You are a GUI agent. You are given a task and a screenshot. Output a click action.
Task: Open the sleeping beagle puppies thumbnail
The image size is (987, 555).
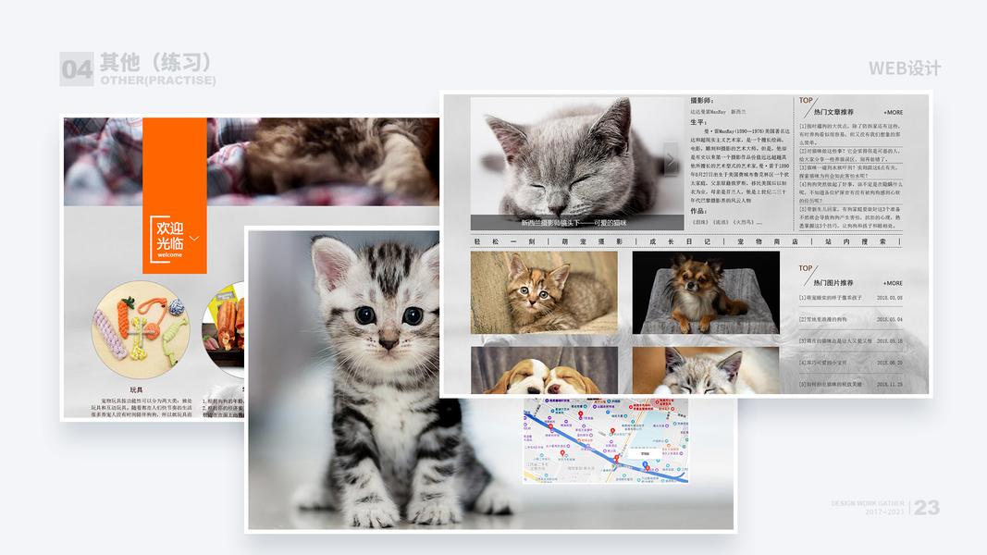[544, 371]
